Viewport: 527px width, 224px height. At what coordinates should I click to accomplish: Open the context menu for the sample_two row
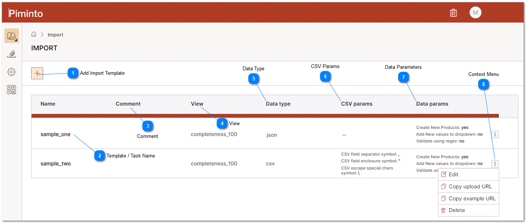coord(495,163)
